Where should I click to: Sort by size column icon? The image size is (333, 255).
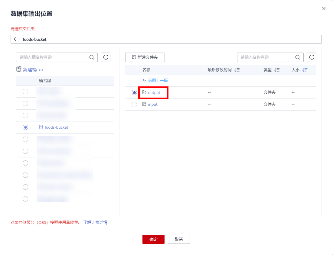(x=305, y=70)
